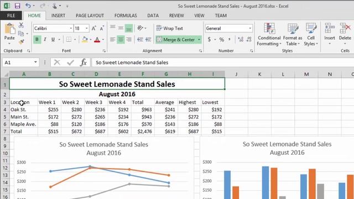
Task: Open the undo history dropdown arrow
Action: (34, 6)
